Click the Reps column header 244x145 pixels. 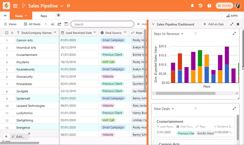point(137,33)
